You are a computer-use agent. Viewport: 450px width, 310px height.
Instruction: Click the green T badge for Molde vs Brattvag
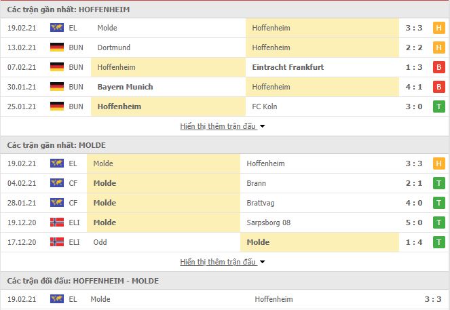[x=439, y=203]
